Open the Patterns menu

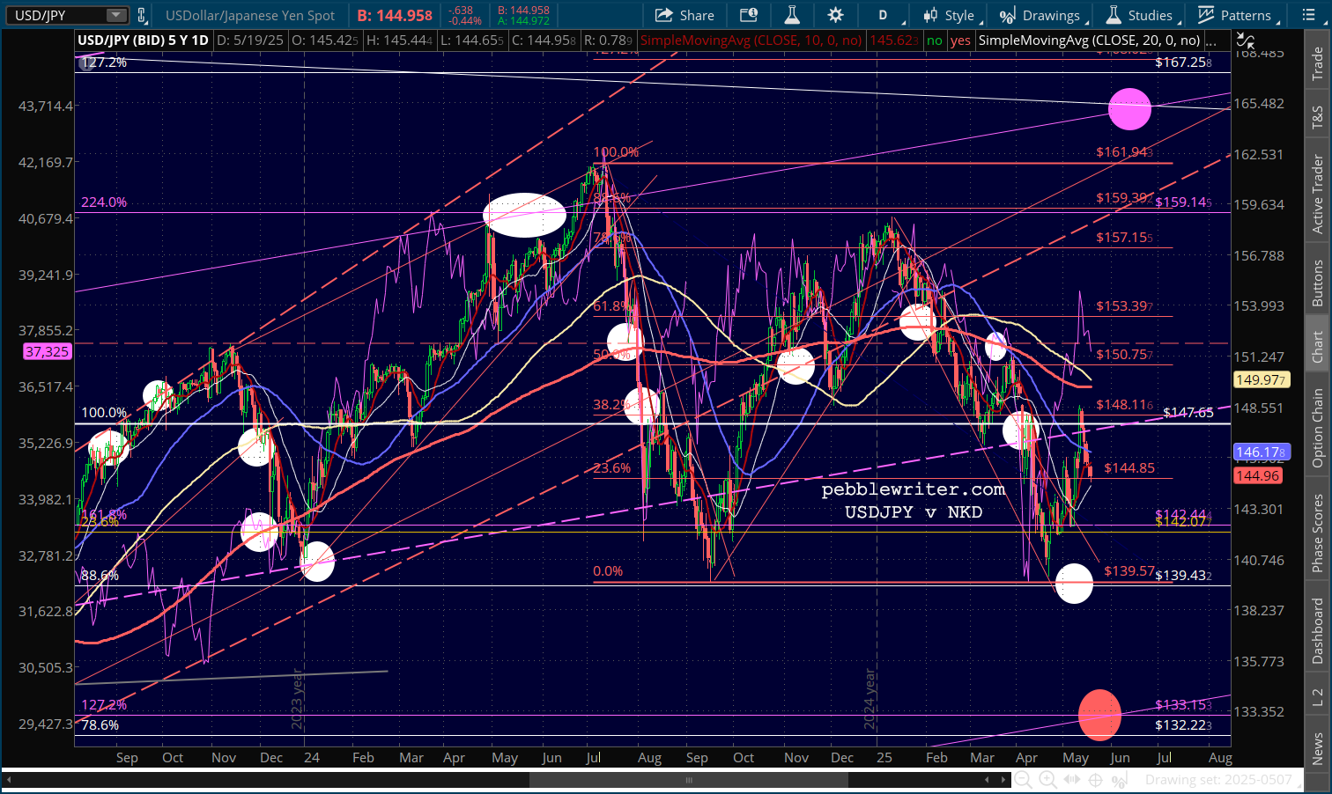(x=1234, y=15)
